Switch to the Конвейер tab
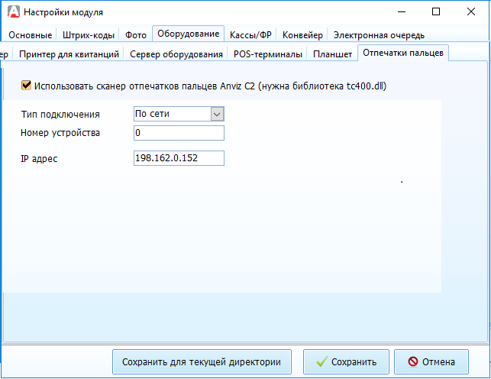491x379 pixels. click(302, 35)
